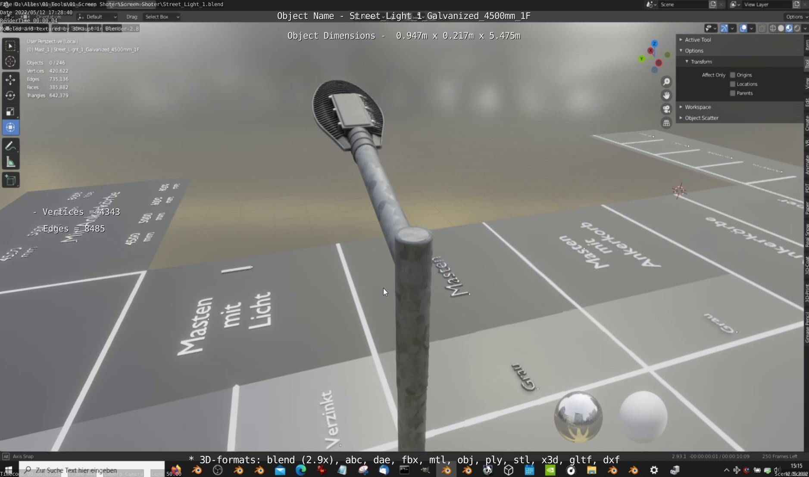Enable Affect Only Locations checkbox

(732, 84)
